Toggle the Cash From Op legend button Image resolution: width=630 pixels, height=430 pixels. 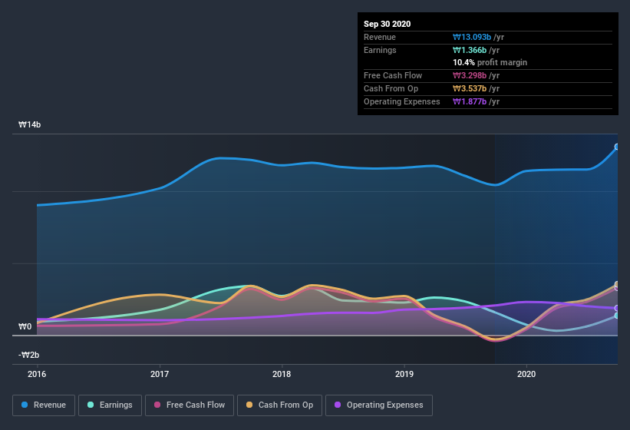point(279,405)
